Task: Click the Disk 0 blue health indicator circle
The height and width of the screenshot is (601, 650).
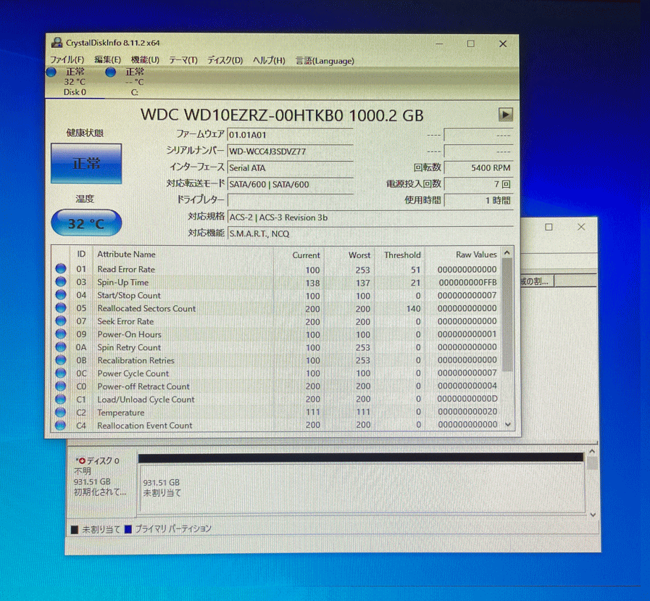Action: (51, 72)
